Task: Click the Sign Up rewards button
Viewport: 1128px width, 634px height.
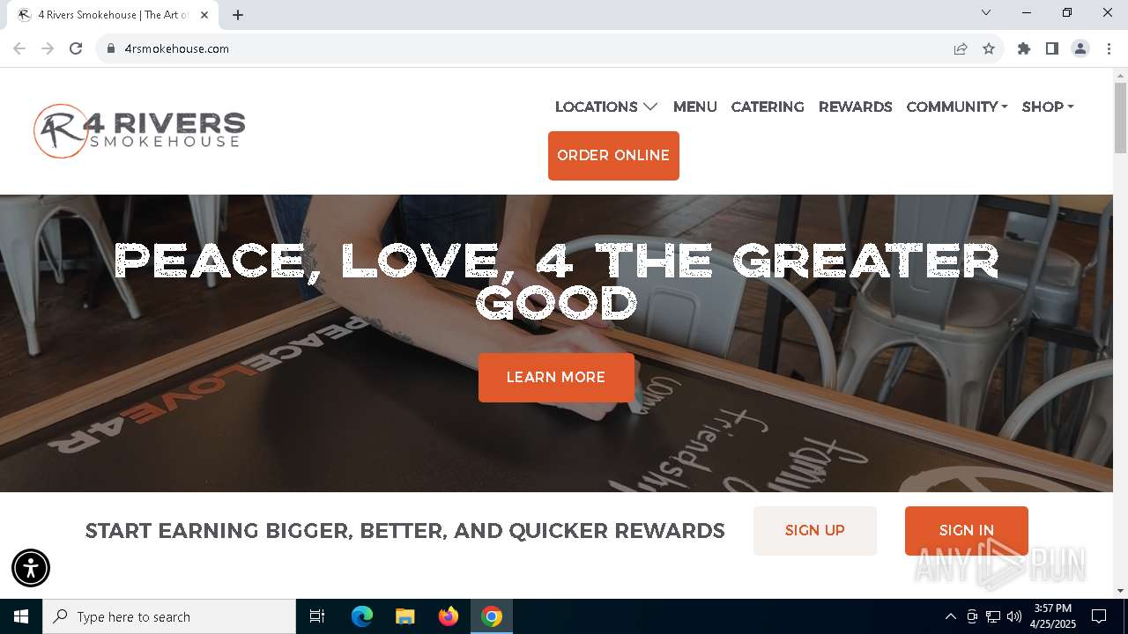Action: pos(815,530)
